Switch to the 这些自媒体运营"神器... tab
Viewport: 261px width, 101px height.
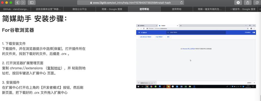click(x=47, y=9)
